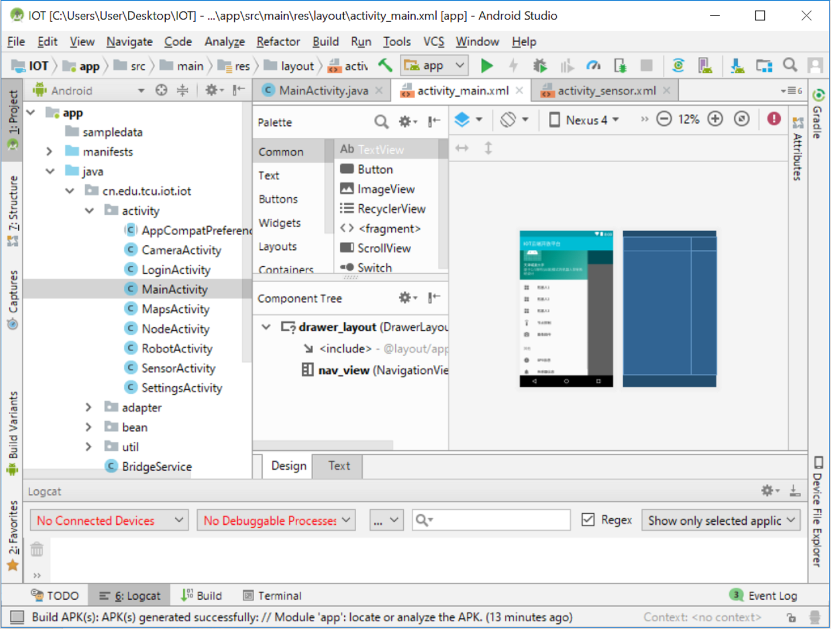This screenshot has height=629, width=831.
Task: Open Component Tree gear settings
Action: click(408, 298)
